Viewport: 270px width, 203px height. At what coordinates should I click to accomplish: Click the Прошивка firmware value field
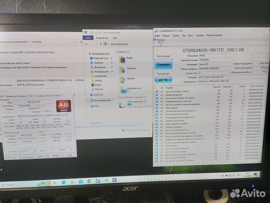214,56
